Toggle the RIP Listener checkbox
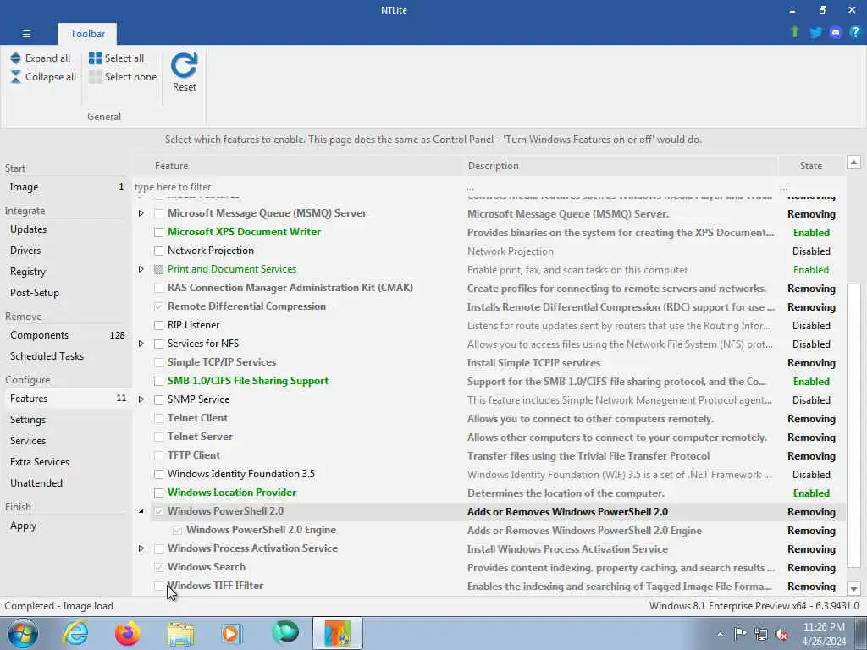867x650 pixels. (x=158, y=325)
